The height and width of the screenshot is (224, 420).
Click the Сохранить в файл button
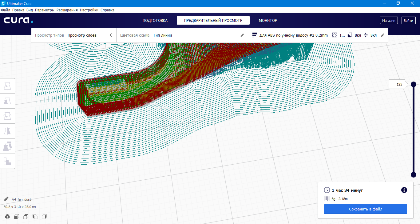point(366,209)
